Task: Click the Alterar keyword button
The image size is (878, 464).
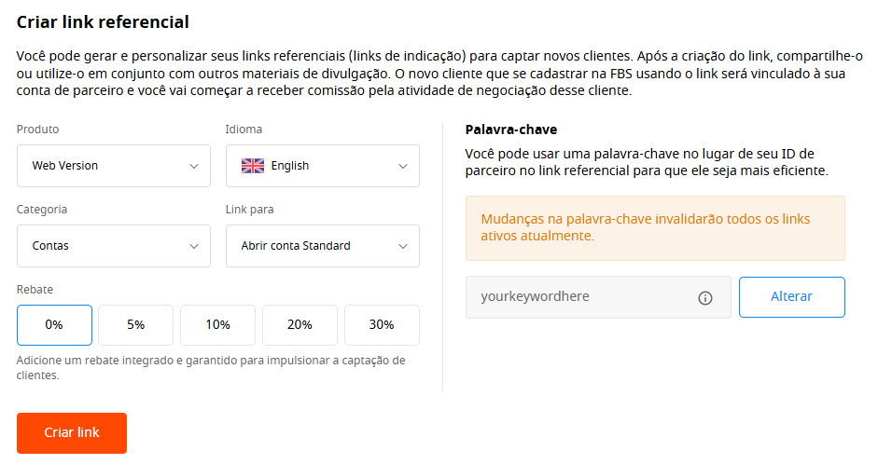Action: tap(792, 297)
